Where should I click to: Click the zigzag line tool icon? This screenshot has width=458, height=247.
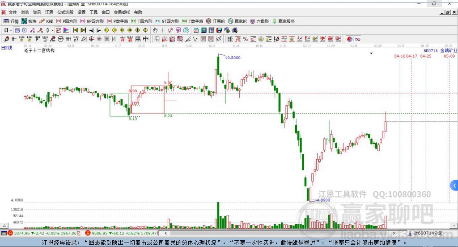(195, 39)
